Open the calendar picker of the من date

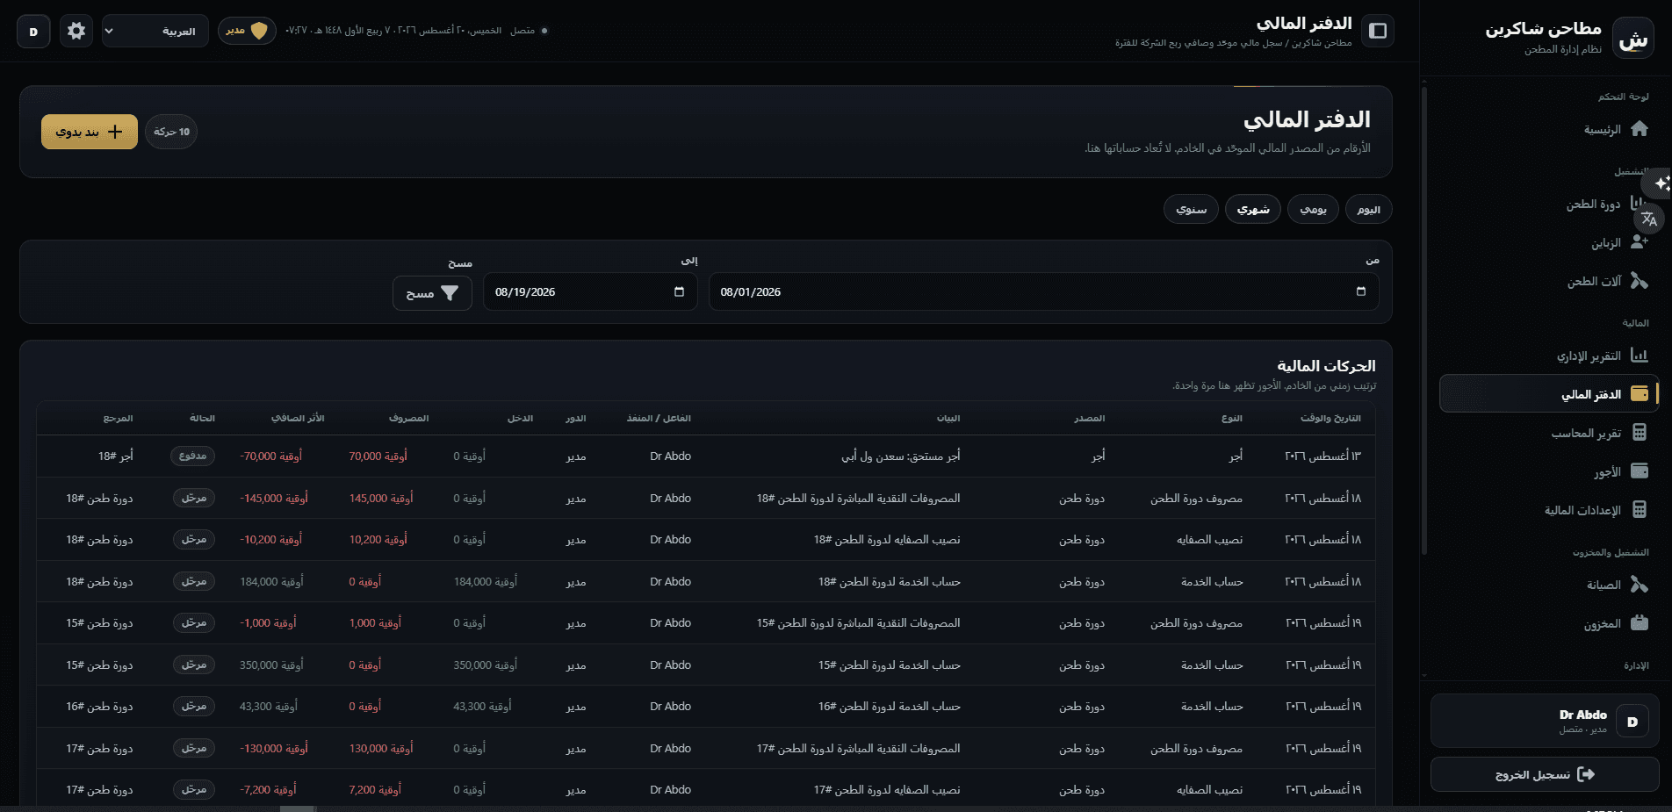point(1360,291)
